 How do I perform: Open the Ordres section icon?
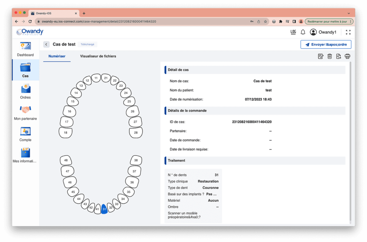pyautogui.click(x=25, y=89)
